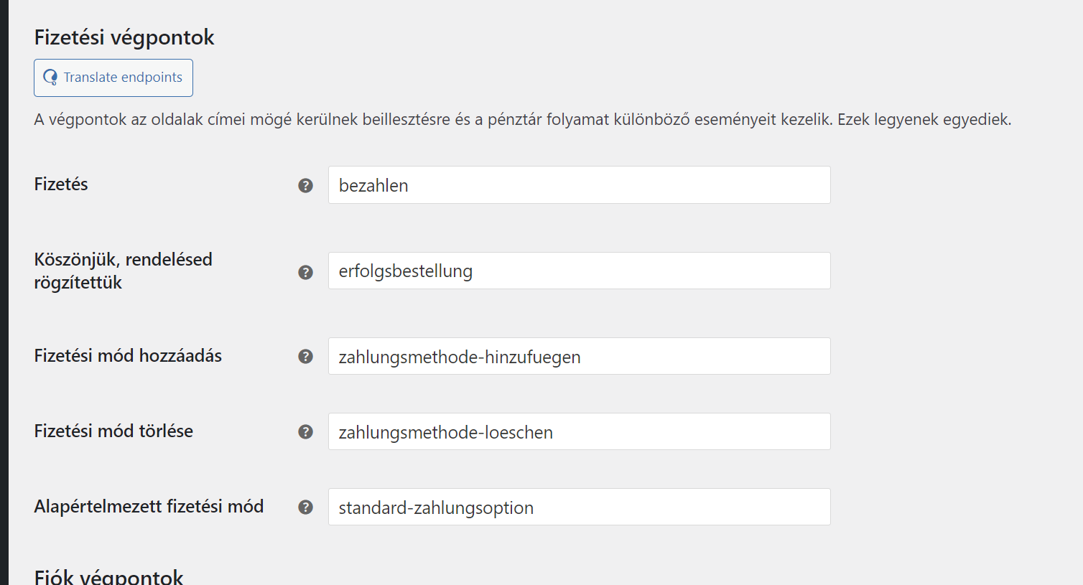Click the endpoints description paragraph text
The image size is (1083, 585).
coord(523,119)
